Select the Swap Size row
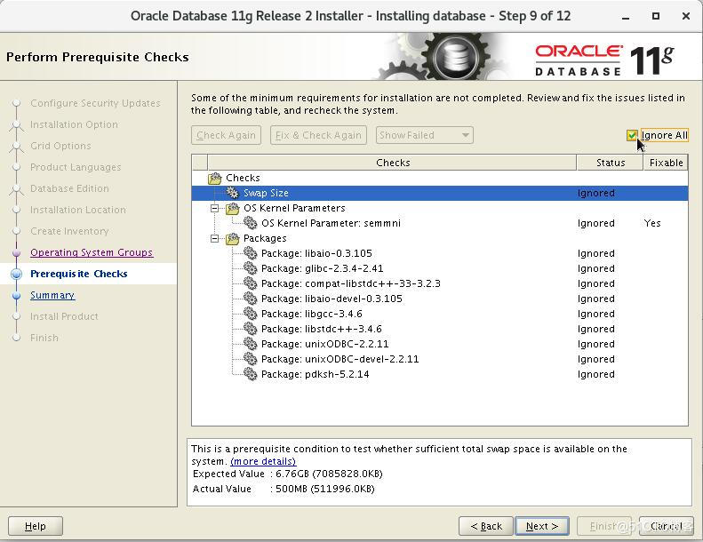703x542 pixels. (439, 193)
